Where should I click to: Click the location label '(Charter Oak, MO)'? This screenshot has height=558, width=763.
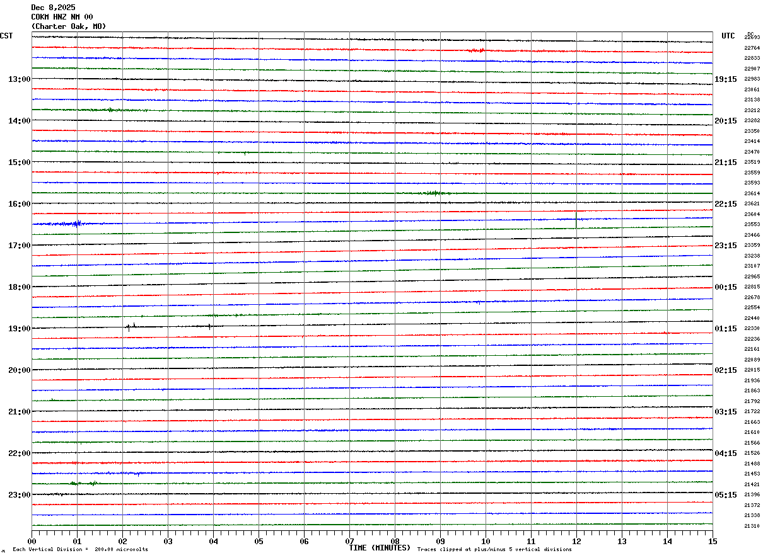tap(69, 26)
